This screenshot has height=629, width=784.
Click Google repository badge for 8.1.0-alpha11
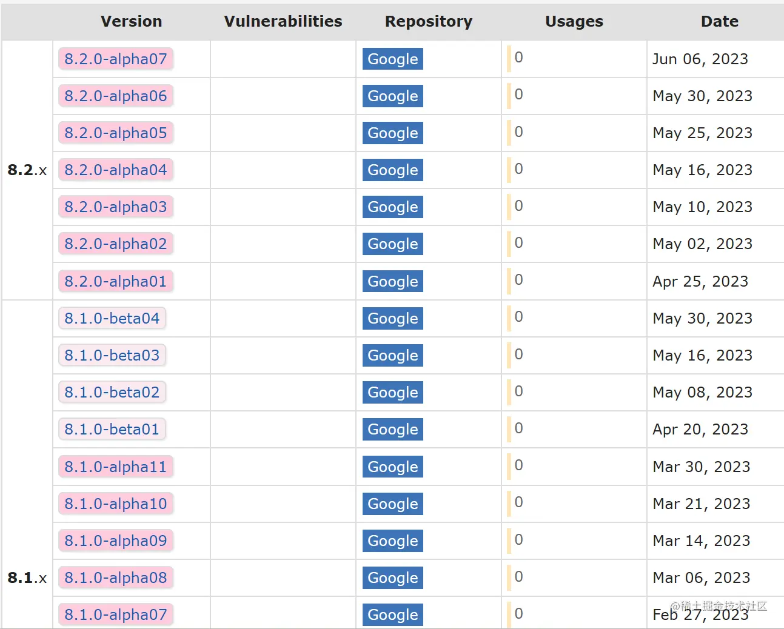(393, 467)
